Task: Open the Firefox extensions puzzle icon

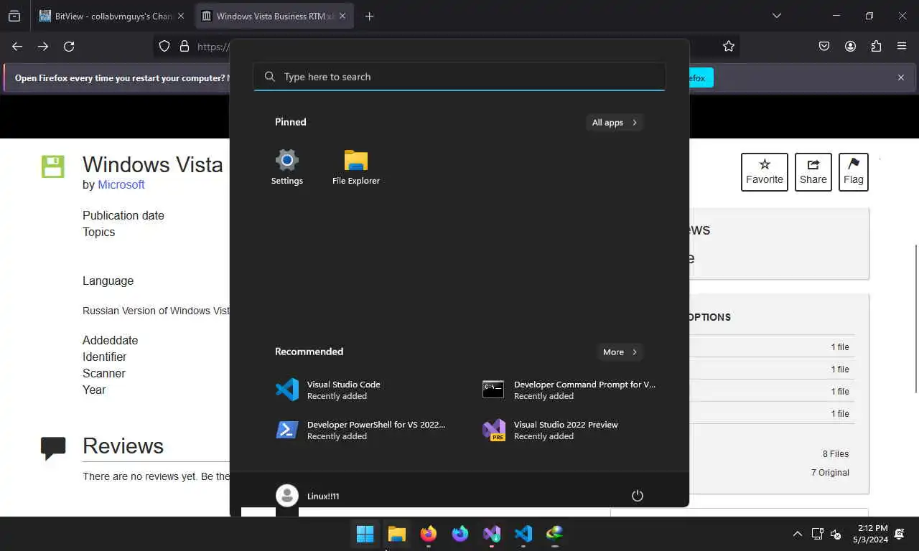Action: (876, 46)
